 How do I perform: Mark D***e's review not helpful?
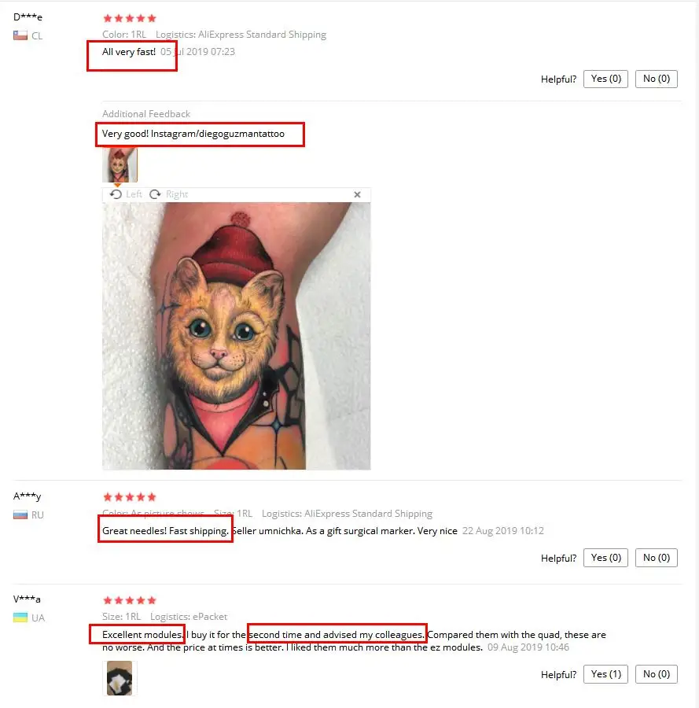click(656, 79)
